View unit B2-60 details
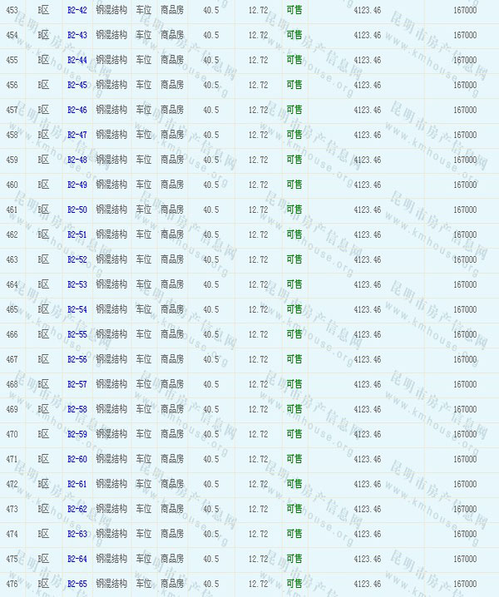 tap(77, 459)
